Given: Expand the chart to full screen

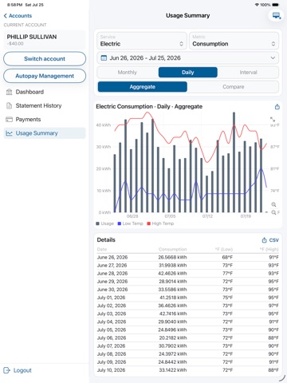Looking at the screenshot, I should [x=273, y=120].
